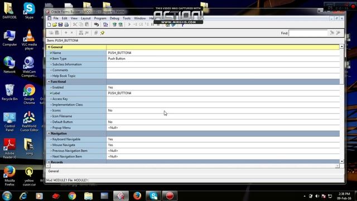Click the Open folder toolbar icon
357x201 pixels.
pos(55,25)
